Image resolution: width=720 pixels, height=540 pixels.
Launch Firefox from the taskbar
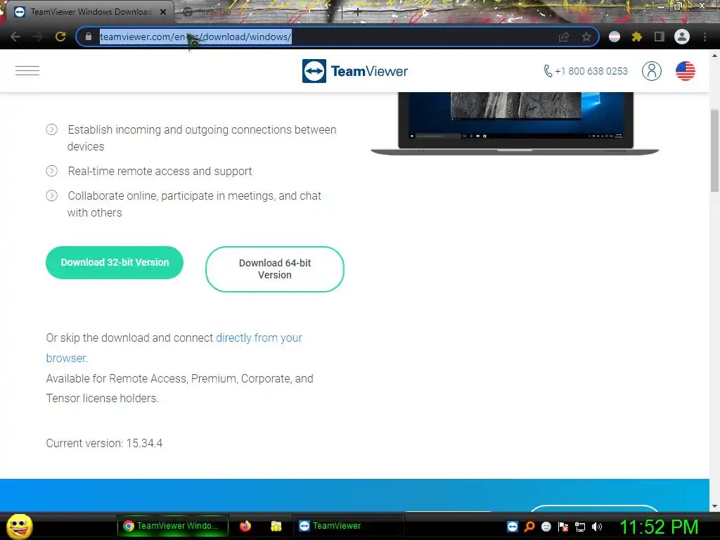click(245, 526)
